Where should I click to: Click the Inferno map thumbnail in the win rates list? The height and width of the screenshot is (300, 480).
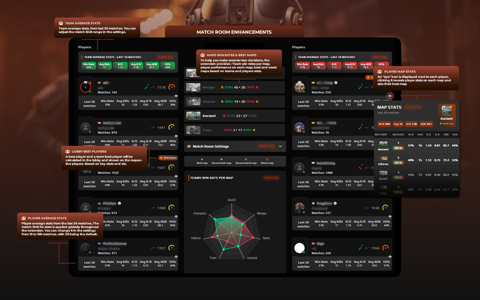point(193,102)
